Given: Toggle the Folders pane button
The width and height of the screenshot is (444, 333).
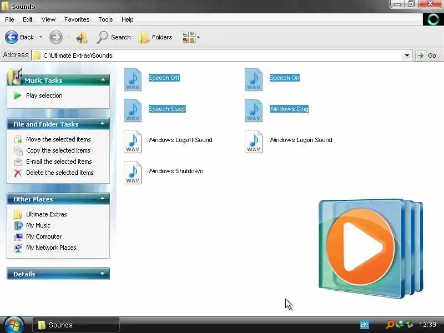Looking at the screenshot, I should point(155,37).
